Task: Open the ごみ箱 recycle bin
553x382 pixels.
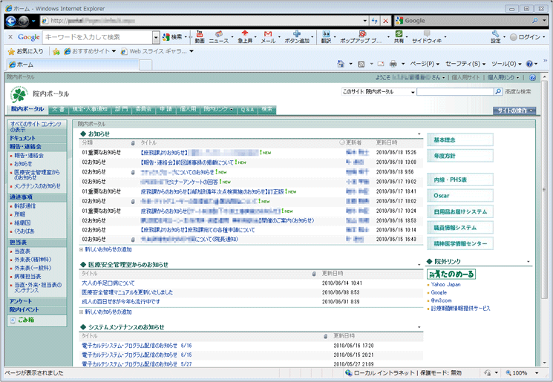Action: point(25,320)
